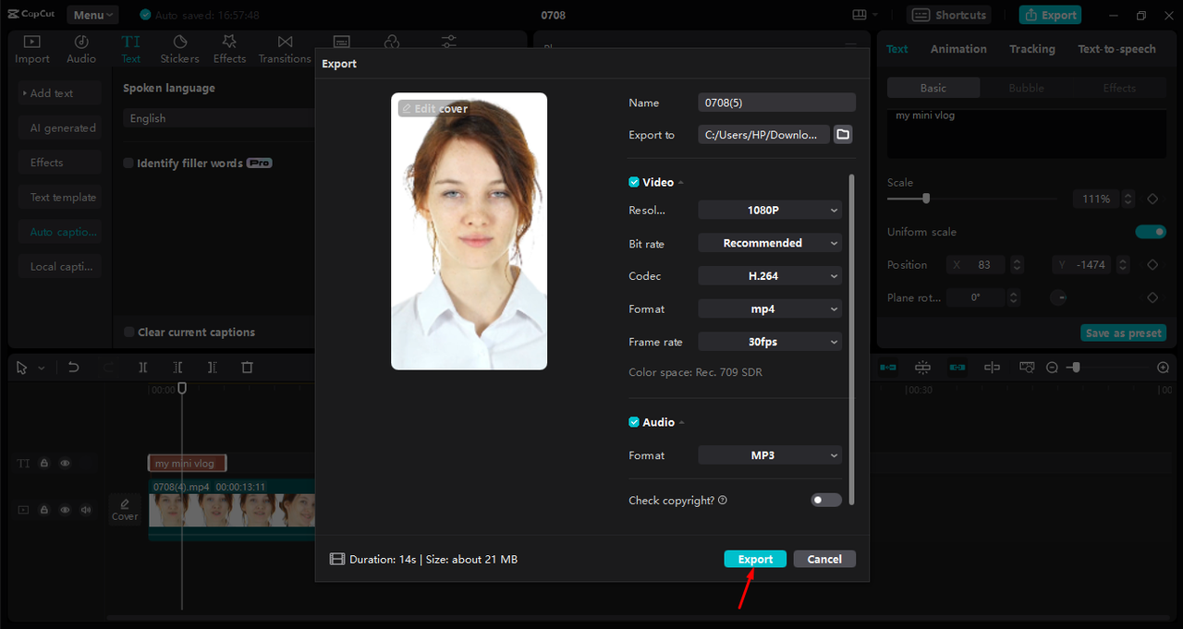
Task: Click the lock icon on text track
Action: point(43,464)
